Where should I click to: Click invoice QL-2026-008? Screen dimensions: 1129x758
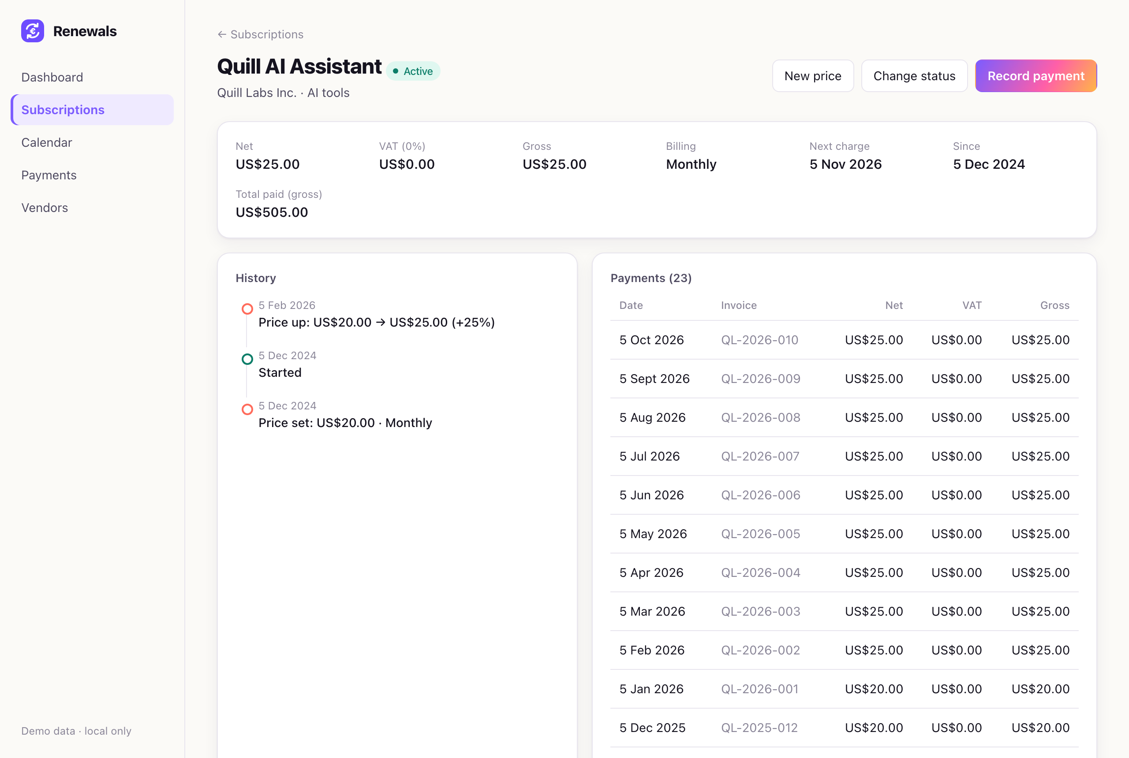pyautogui.click(x=760, y=417)
